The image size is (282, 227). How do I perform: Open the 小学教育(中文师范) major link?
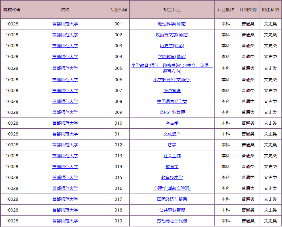[x=172, y=80]
